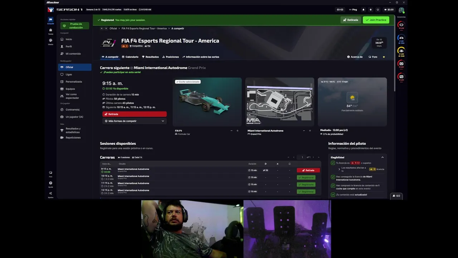The width and height of the screenshot is (458, 258).
Task: Navigate forward with the breadcrumb right arrow
Action: coord(106,28)
